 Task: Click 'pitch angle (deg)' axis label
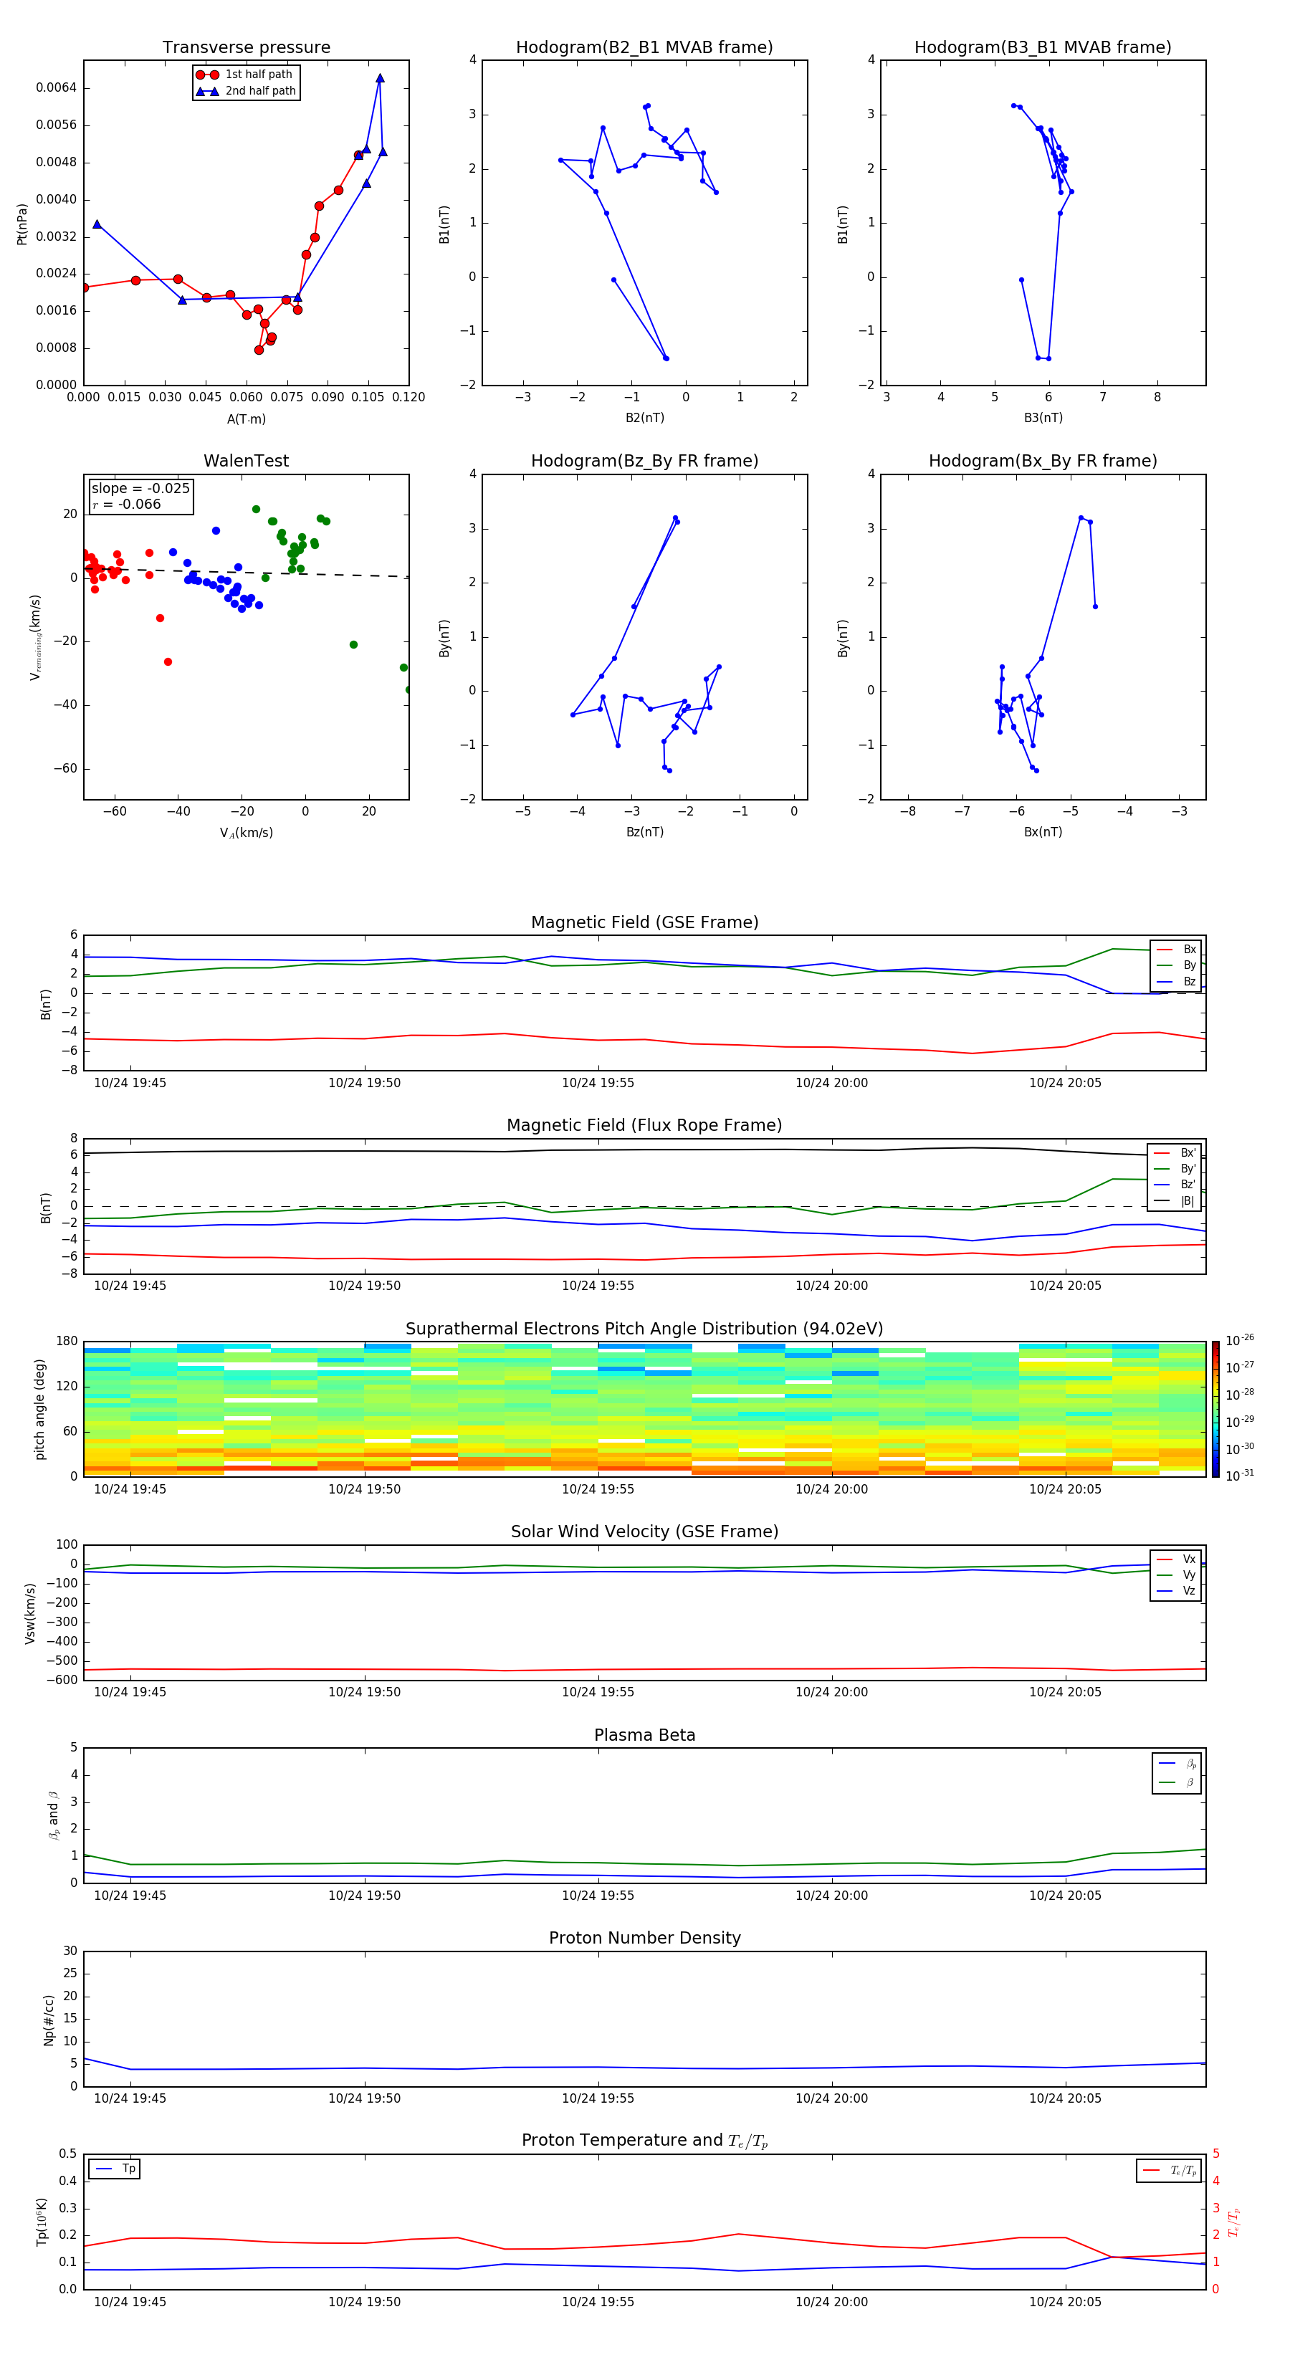click(39, 1409)
